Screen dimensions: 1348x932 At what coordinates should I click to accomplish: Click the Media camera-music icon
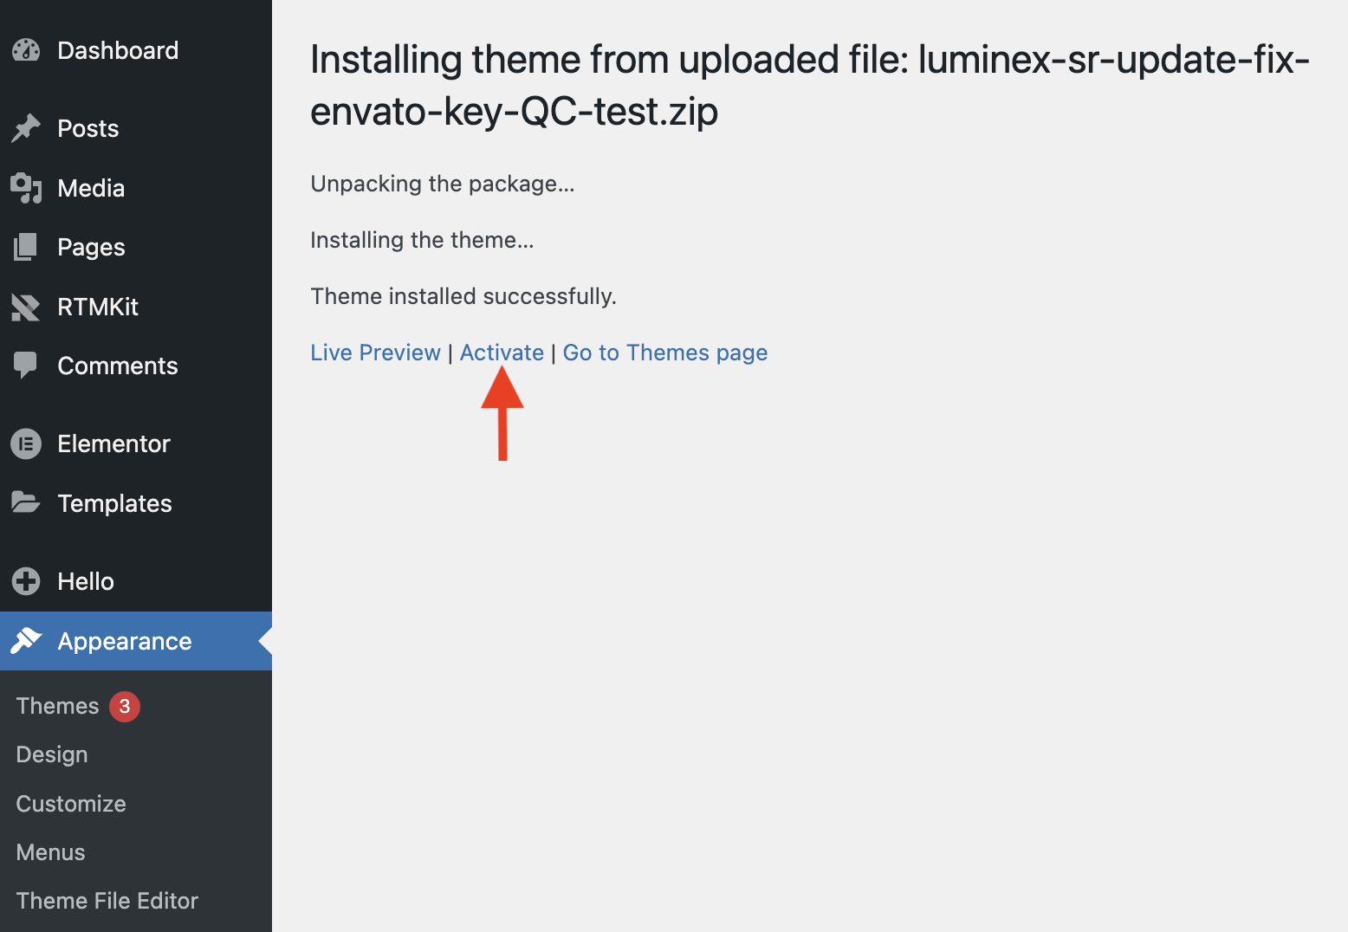[26, 188]
